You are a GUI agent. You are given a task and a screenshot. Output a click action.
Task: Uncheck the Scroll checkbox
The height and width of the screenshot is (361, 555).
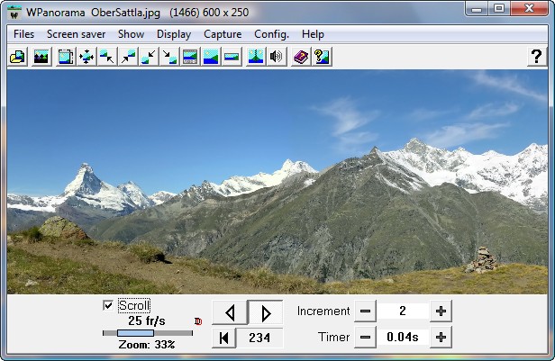[x=108, y=305]
